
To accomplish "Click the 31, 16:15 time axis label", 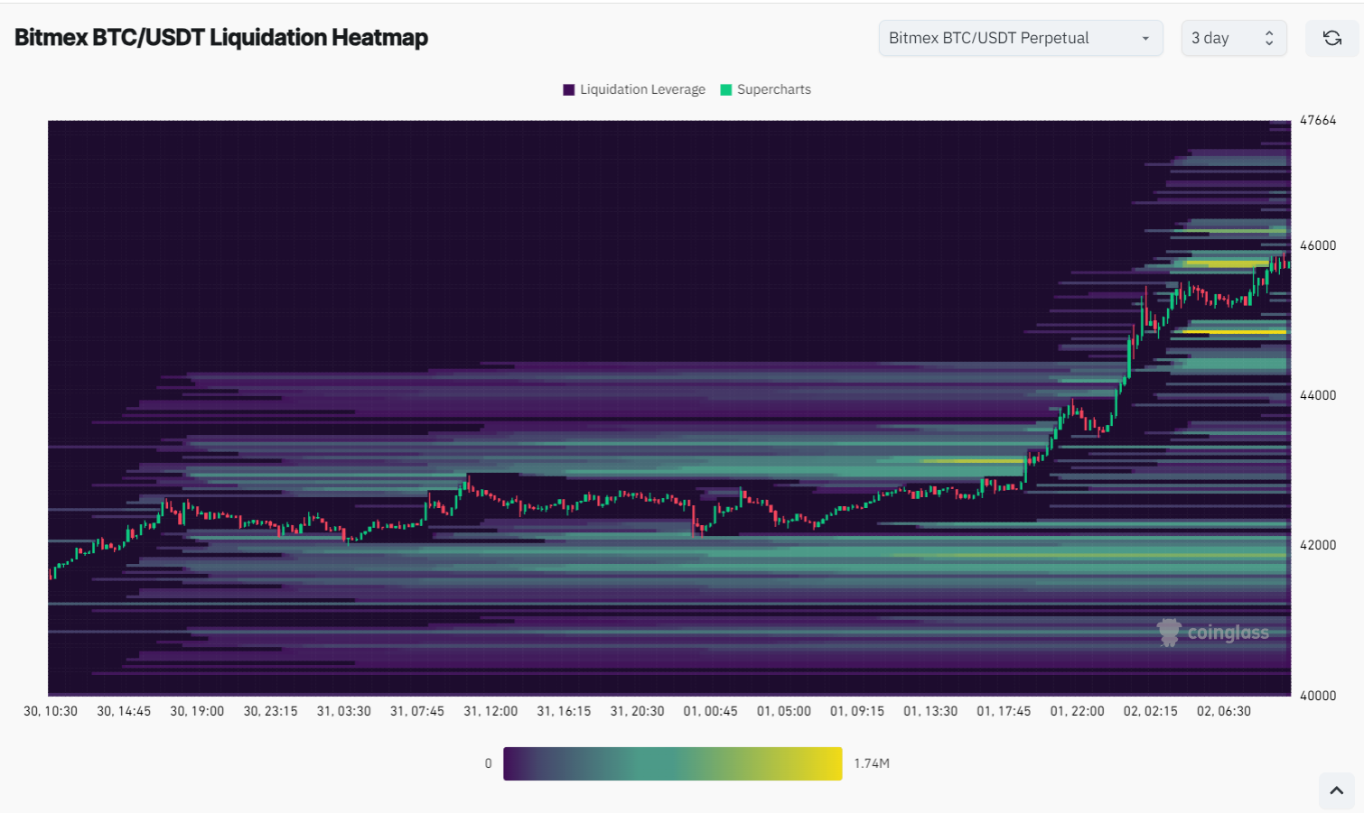I will coord(564,711).
